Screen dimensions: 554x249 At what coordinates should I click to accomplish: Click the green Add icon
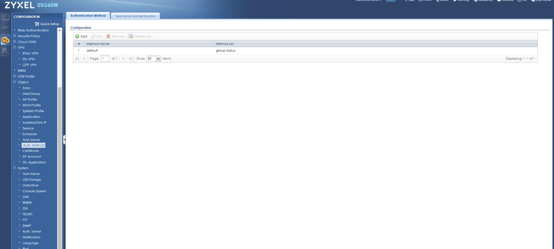77,36
